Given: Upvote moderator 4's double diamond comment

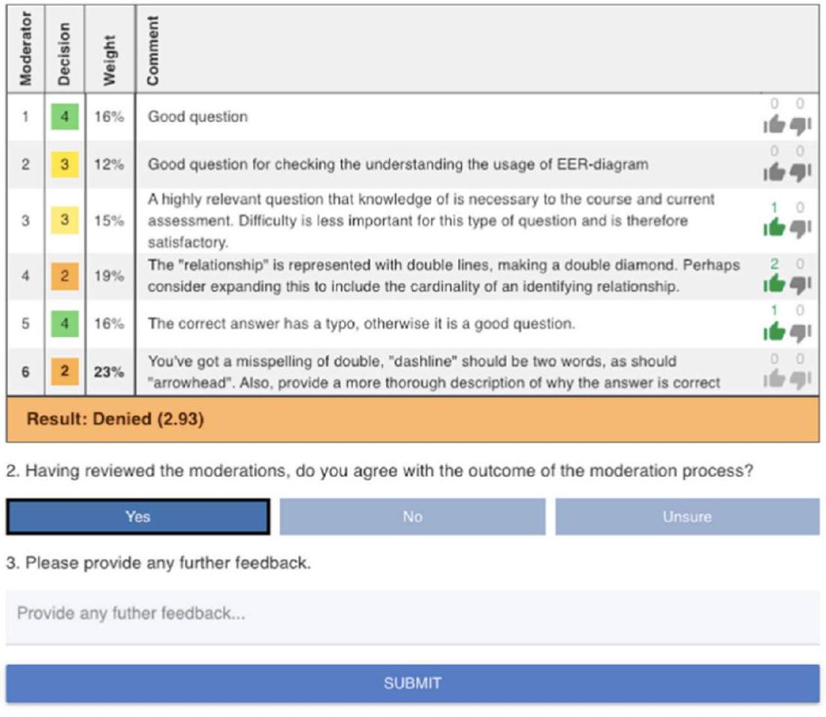Looking at the screenshot, I should coord(774,283).
